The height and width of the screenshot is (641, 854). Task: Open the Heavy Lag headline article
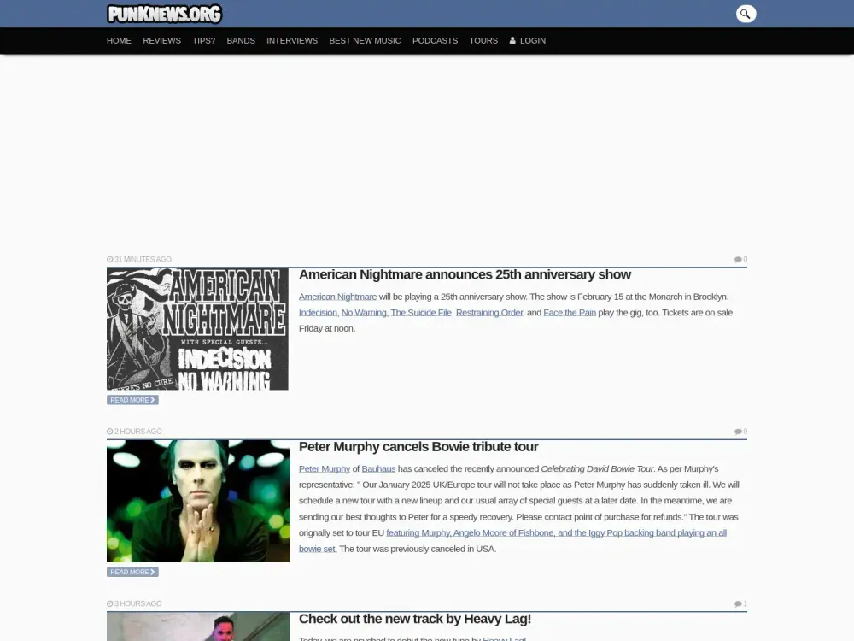(x=415, y=619)
